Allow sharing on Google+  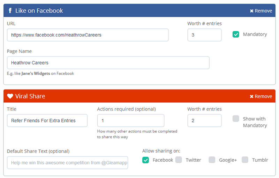pos(212,160)
